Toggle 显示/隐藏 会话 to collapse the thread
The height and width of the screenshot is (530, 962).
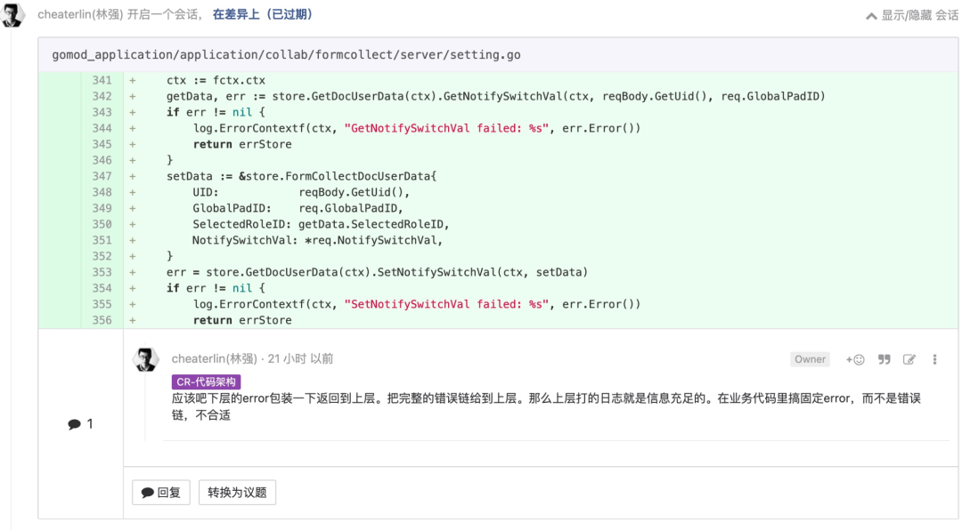coord(911,15)
